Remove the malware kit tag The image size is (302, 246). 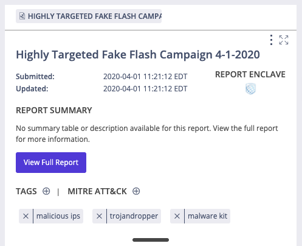coord(177,216)
